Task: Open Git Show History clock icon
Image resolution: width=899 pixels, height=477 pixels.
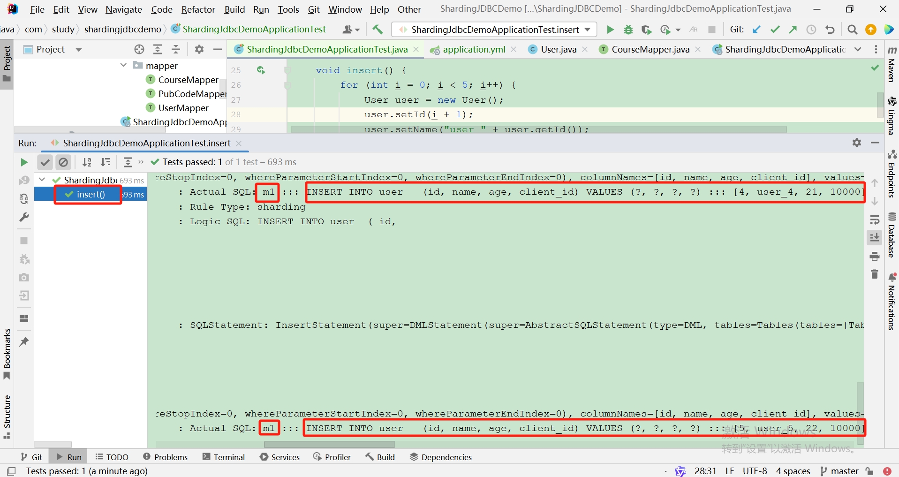Action: pyautogui.click(x=811, y=30)
